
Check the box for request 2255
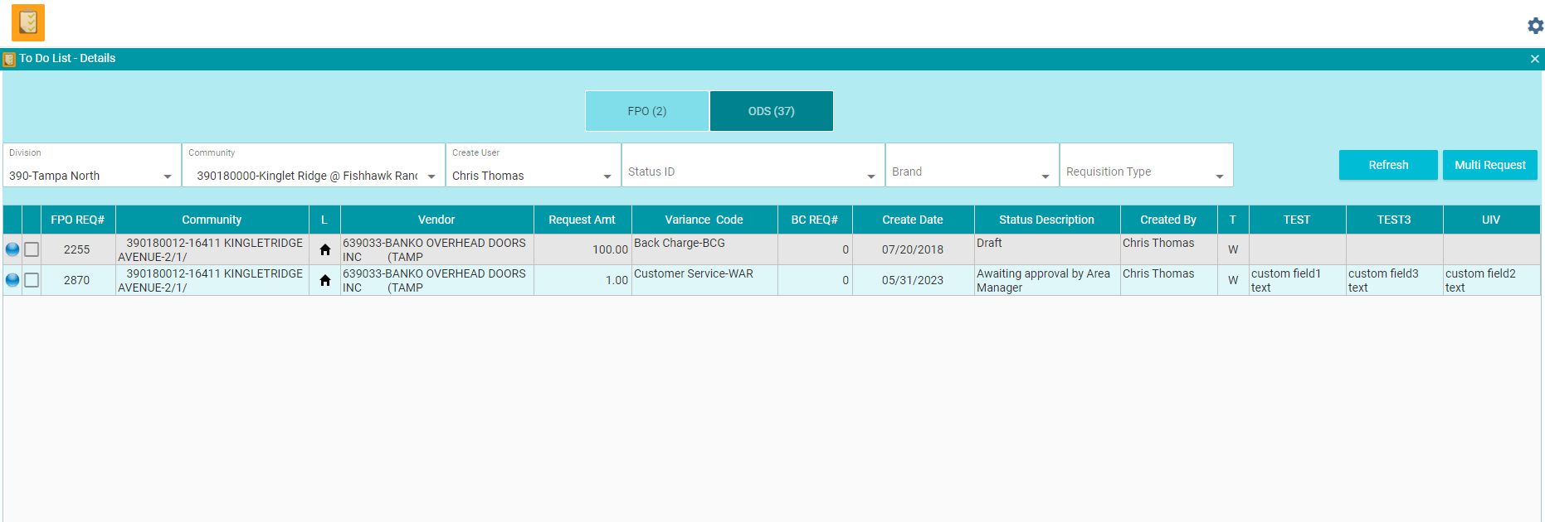click(x=32, y=249)
